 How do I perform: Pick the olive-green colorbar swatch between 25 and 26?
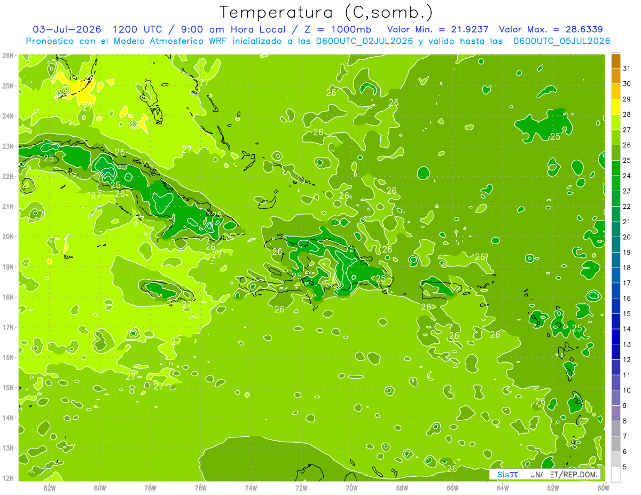616,153
